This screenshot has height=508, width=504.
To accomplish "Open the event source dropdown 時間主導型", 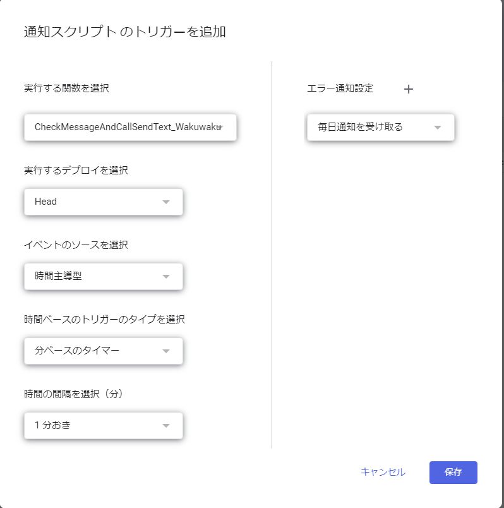I will [x=103, y=276].
